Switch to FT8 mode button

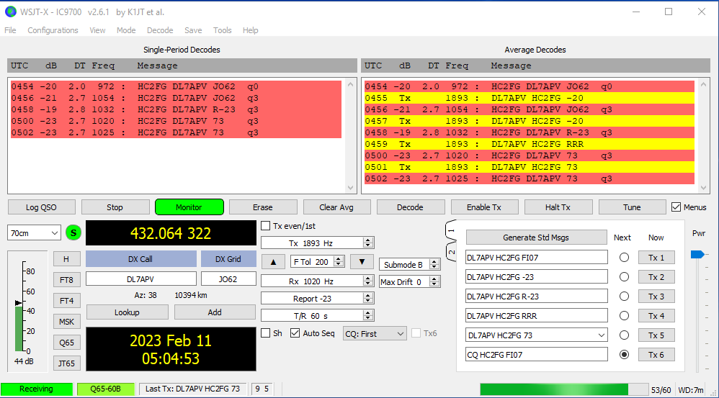(x=66, y=280)
